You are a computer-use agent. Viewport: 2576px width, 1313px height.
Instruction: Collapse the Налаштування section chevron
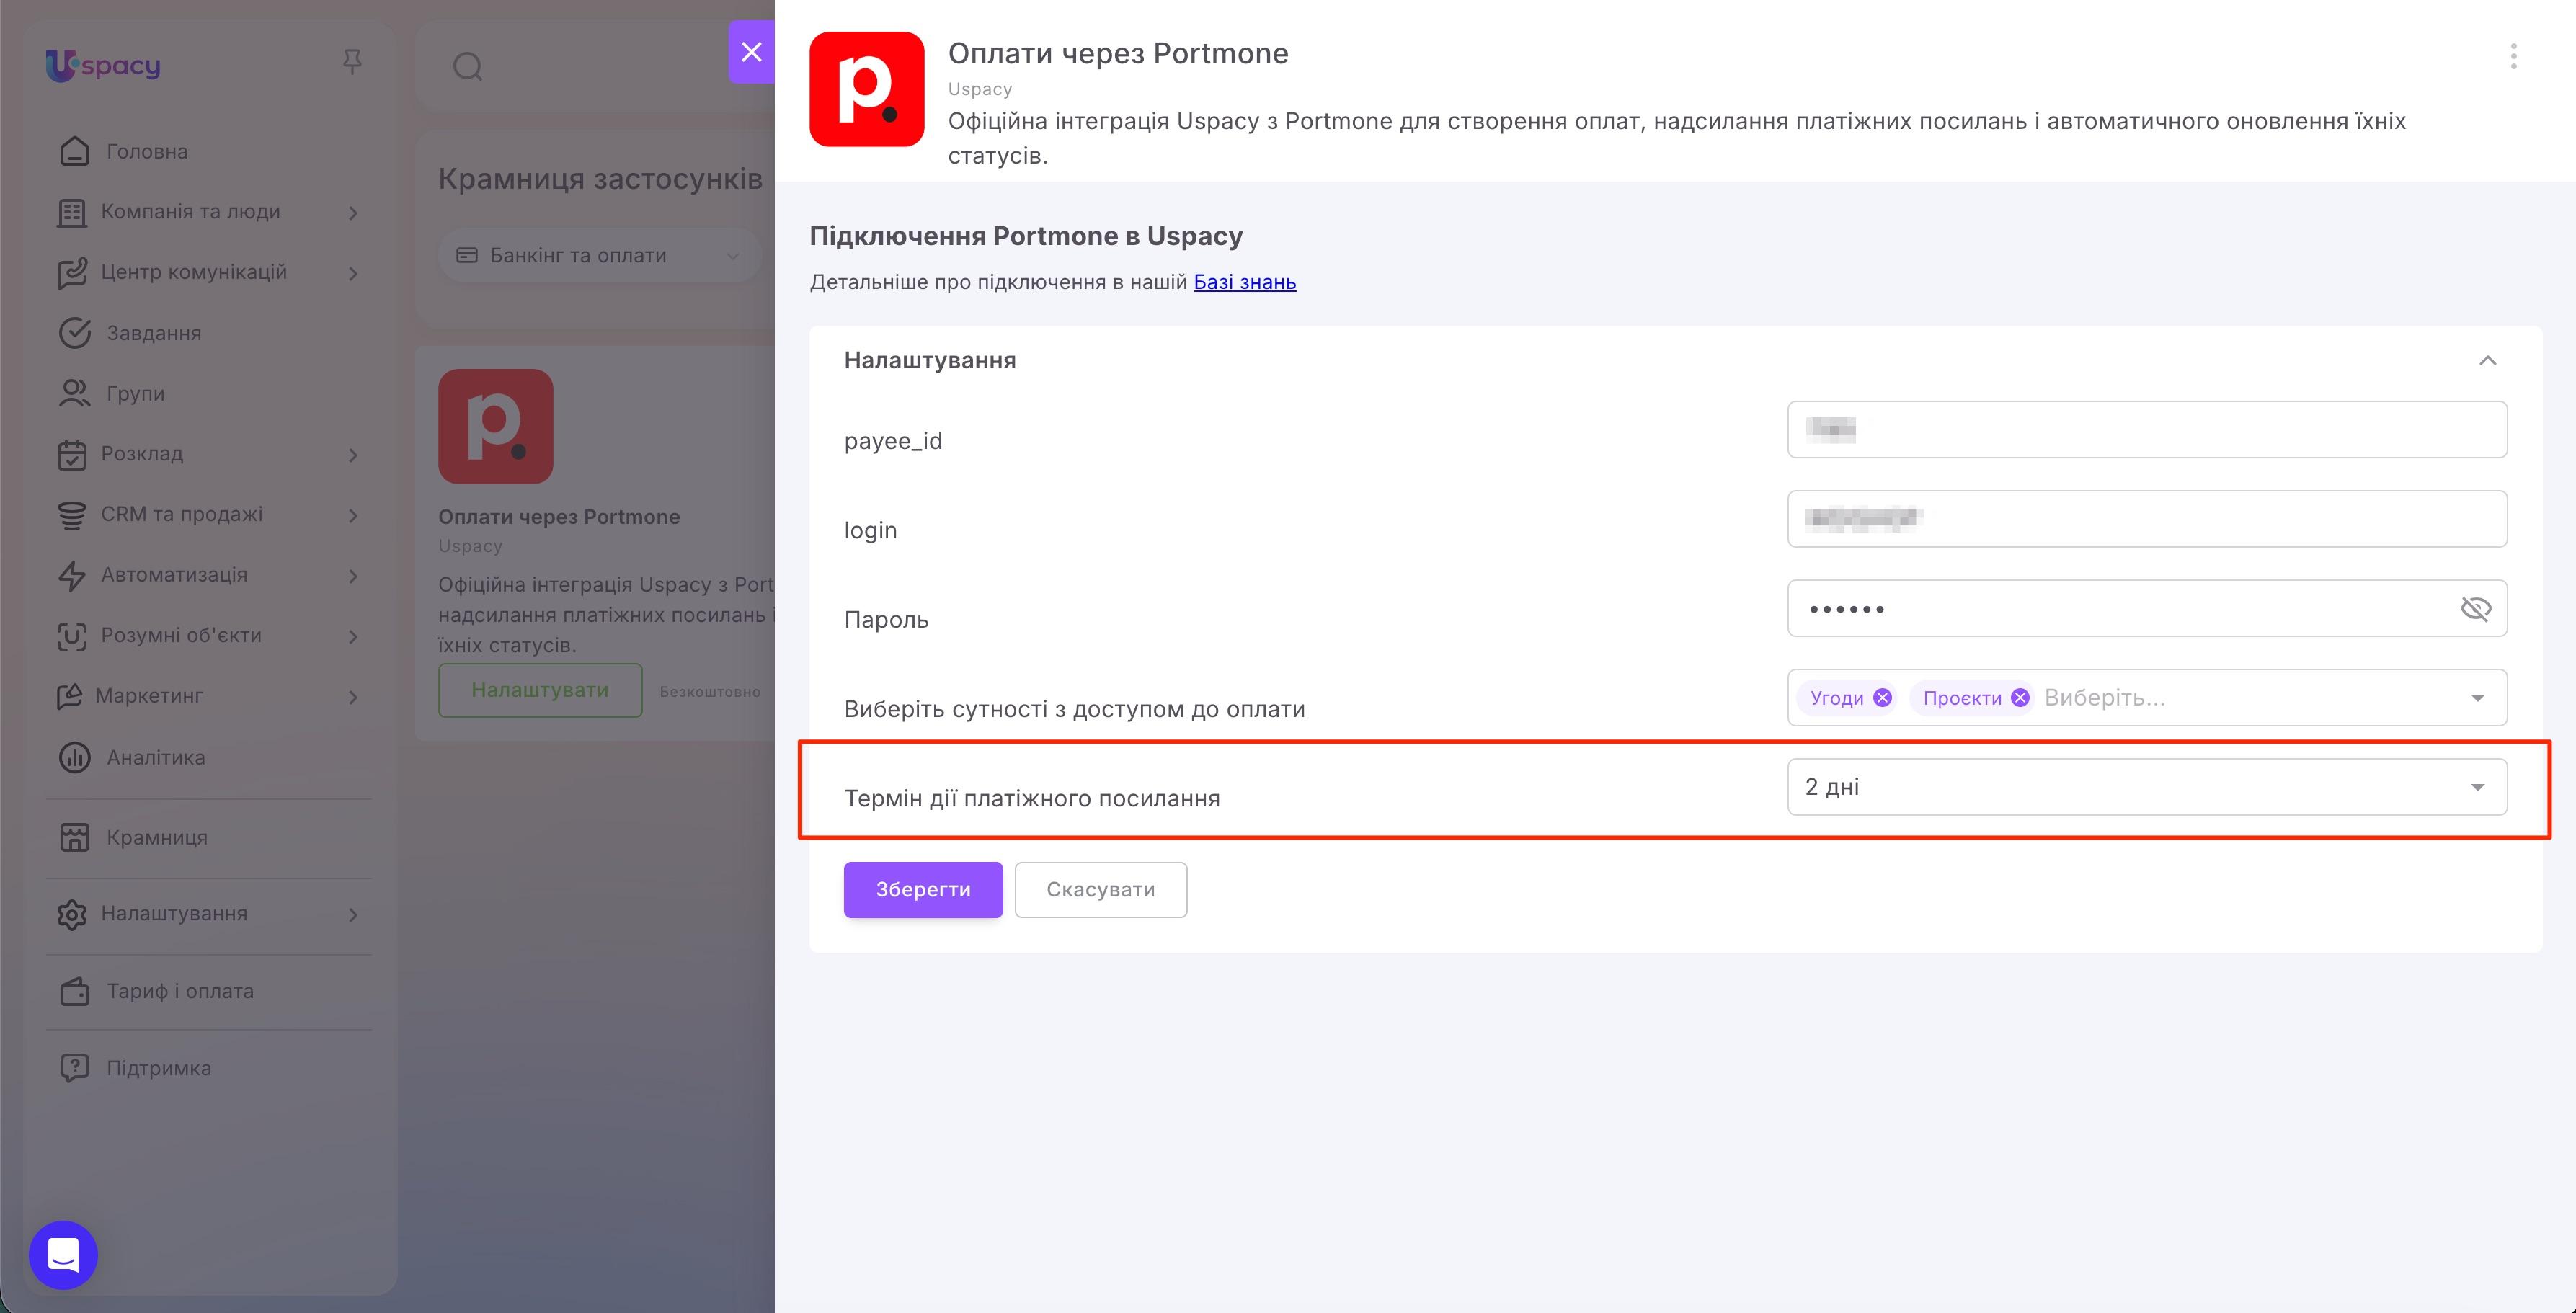click(2487, 360)
